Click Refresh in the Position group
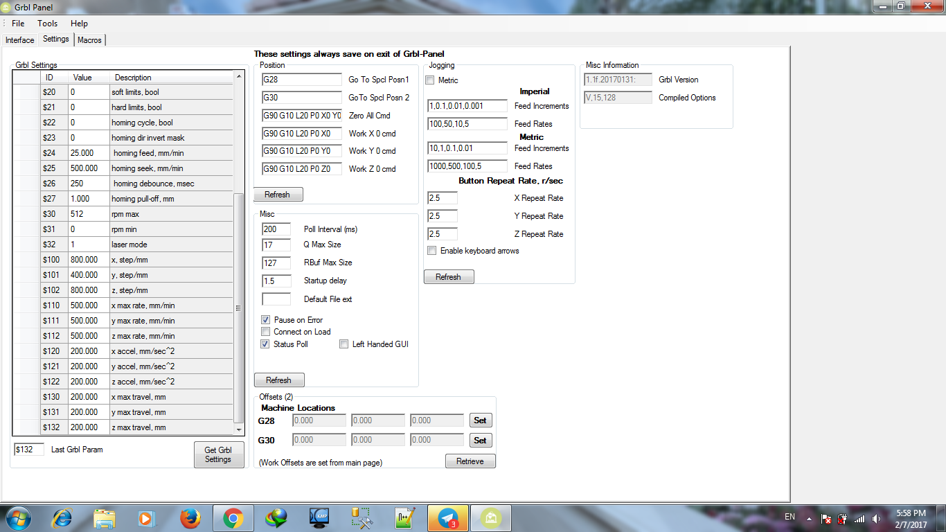946x532 pixels. coord(278,195)
